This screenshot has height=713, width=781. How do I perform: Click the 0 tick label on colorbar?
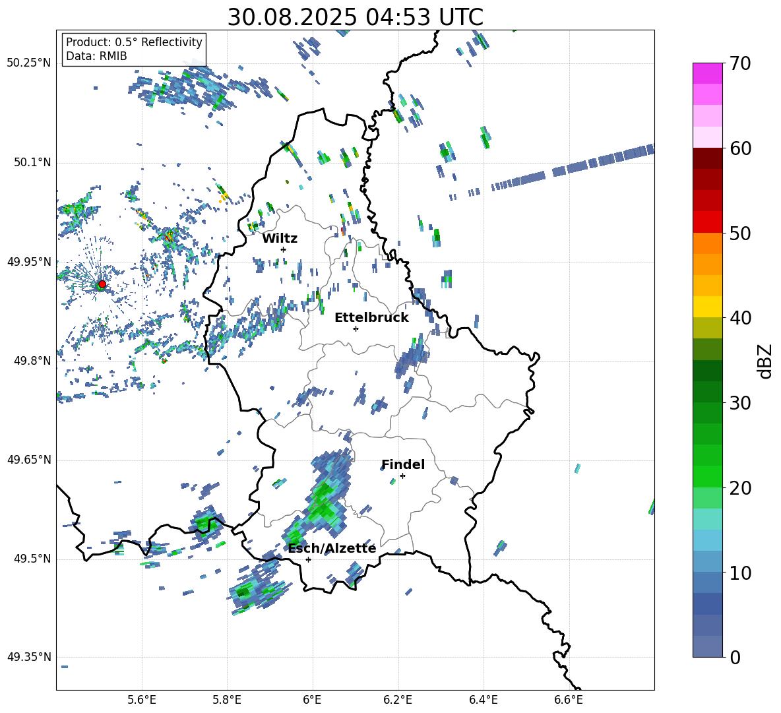(734, 657)
